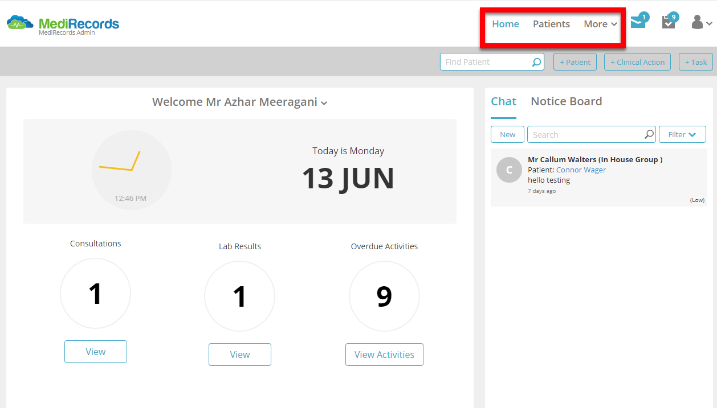
Task: Open Connor Wager patient link
Action: pos(581,170)
